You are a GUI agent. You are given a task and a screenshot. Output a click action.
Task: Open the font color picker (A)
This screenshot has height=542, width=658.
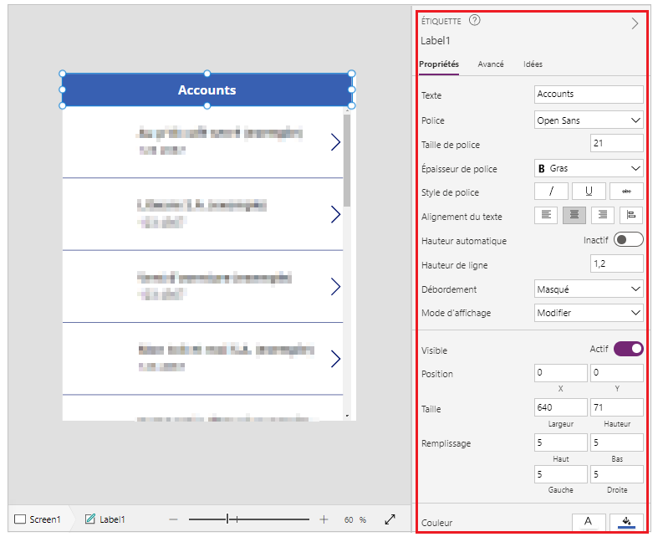click(589, 522)
